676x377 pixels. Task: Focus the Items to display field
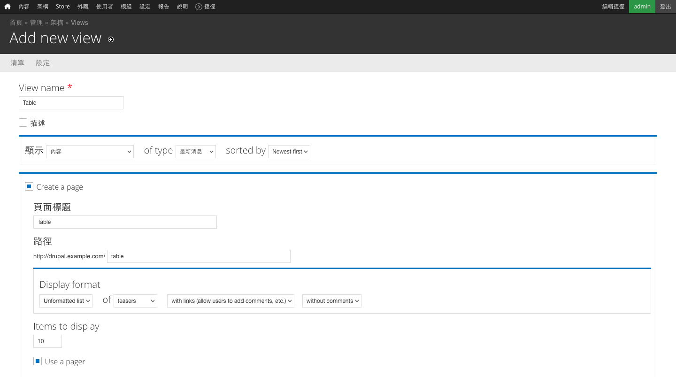[x=47, y=341]
